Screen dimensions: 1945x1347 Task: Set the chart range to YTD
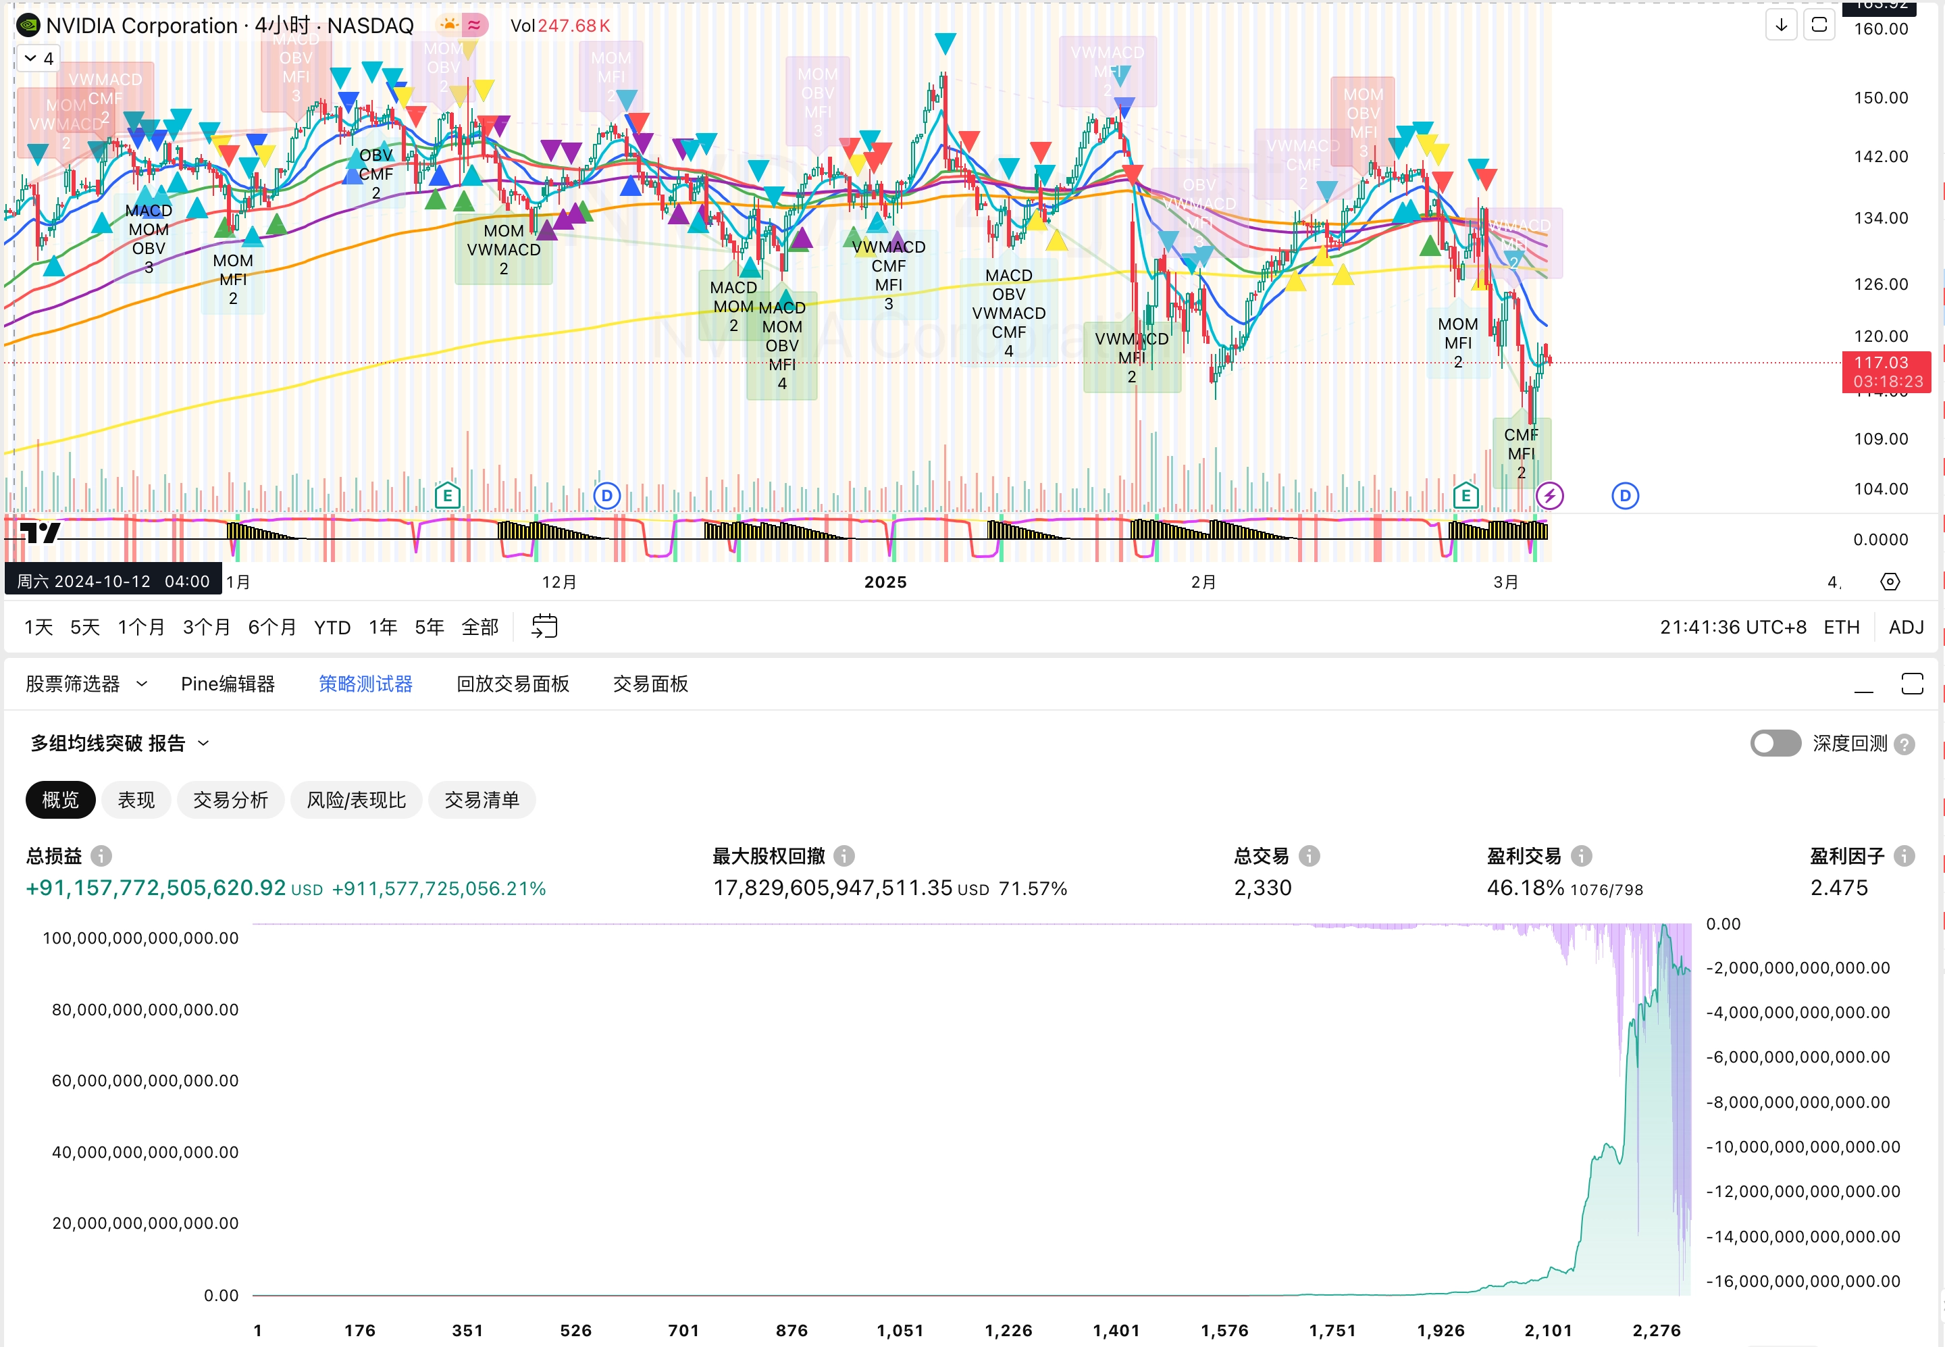[332, 627]
